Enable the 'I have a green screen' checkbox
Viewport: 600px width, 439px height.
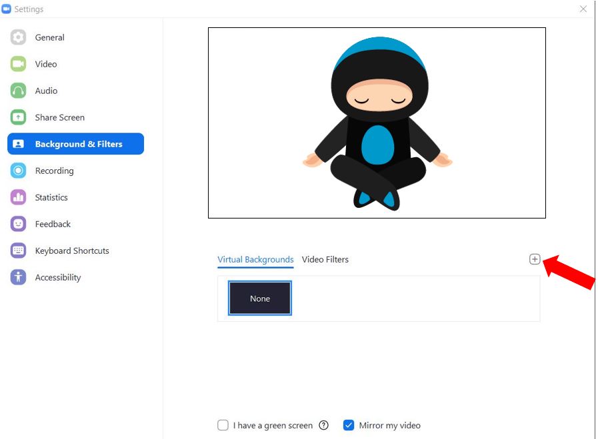tap(223, 425)
